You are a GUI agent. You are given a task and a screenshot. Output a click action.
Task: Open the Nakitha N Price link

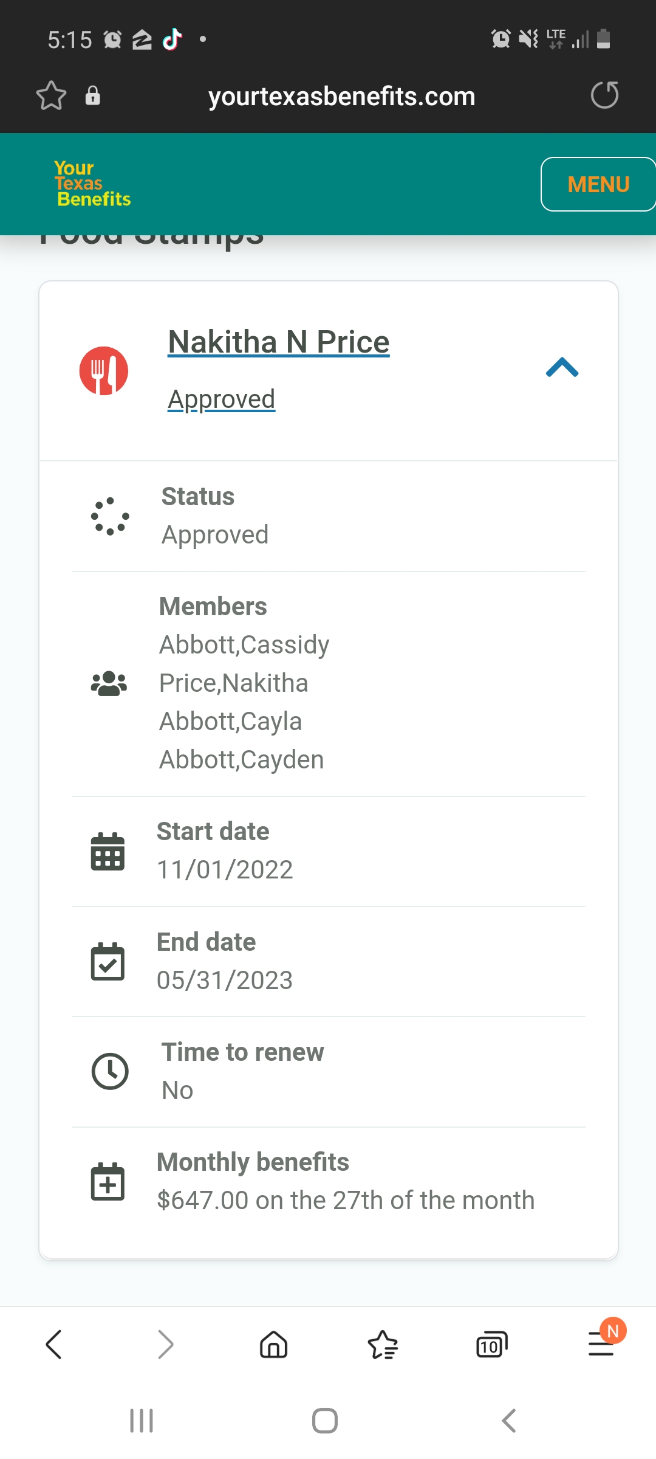(279, 342)
